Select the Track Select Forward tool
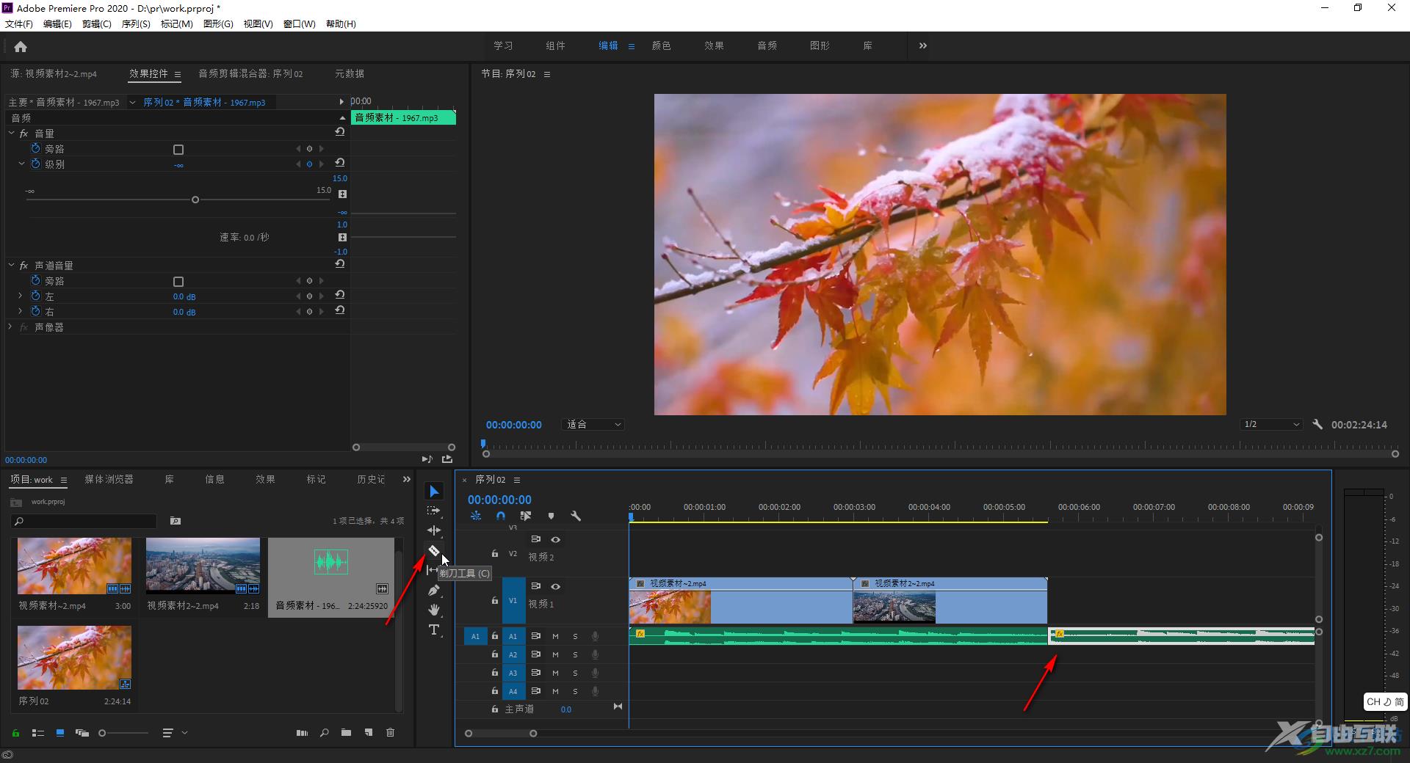Screen dimensions: 1410x763 (x=434, y=511)
